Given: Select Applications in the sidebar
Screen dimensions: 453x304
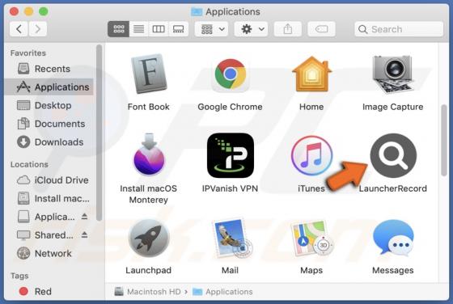Looking at the screenshot, I should [49, 87].
